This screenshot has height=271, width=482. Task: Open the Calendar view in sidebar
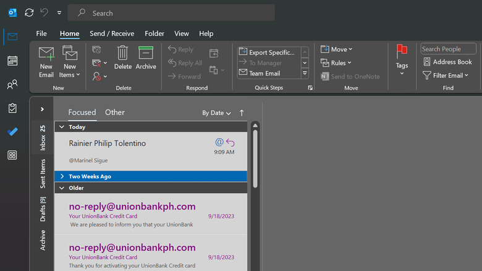click(12, 61)
